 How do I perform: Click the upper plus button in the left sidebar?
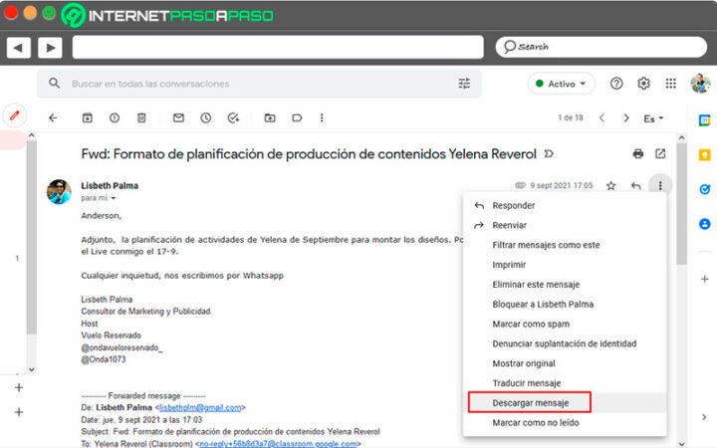pos(19,387)
